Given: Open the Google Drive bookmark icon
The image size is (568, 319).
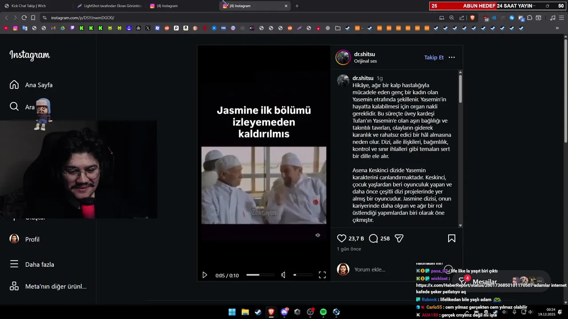Looking at the screenshot, I should coord(63,28).
